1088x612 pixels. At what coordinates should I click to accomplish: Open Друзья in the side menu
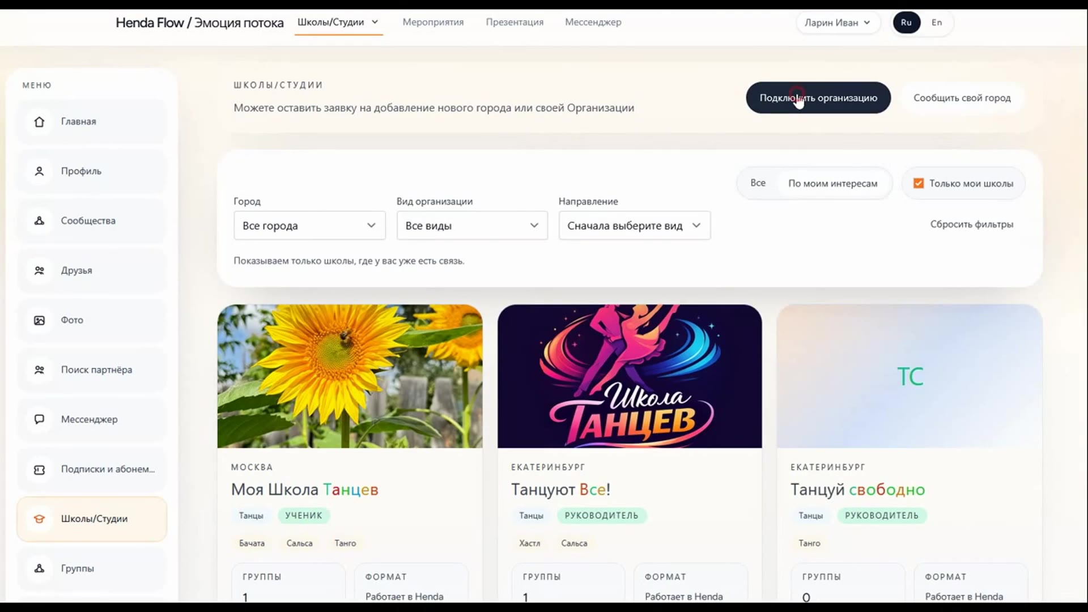92,271
